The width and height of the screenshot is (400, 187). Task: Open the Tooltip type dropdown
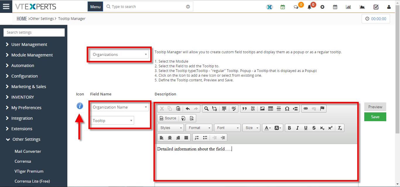click(x=112, y=121)
